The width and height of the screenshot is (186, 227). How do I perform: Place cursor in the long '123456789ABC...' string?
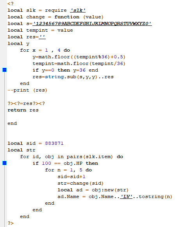tap(92, 23)
